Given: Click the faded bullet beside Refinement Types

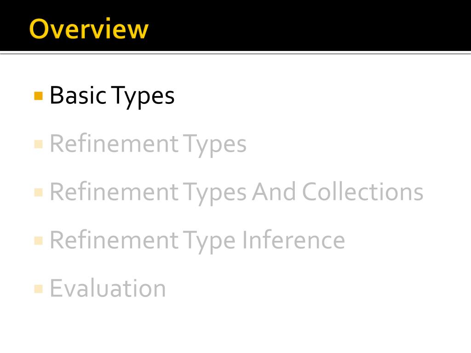Looking at the screenshot, I should click(39, 144).
